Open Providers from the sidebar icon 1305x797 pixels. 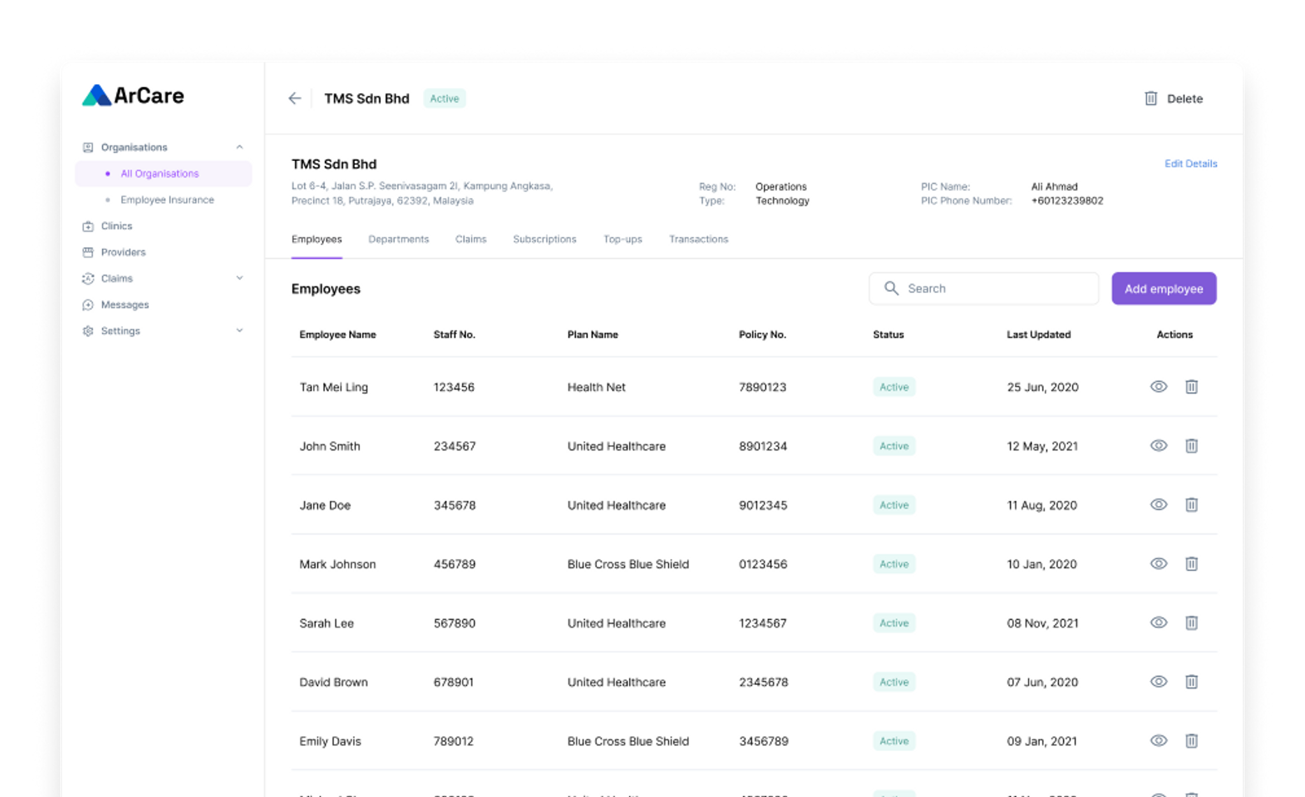point(88,252)
